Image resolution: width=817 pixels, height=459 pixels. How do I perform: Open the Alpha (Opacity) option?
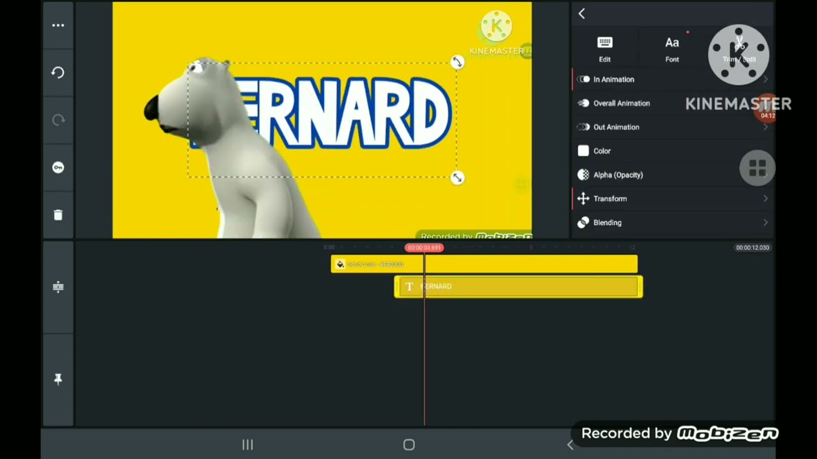click(672, 175)
